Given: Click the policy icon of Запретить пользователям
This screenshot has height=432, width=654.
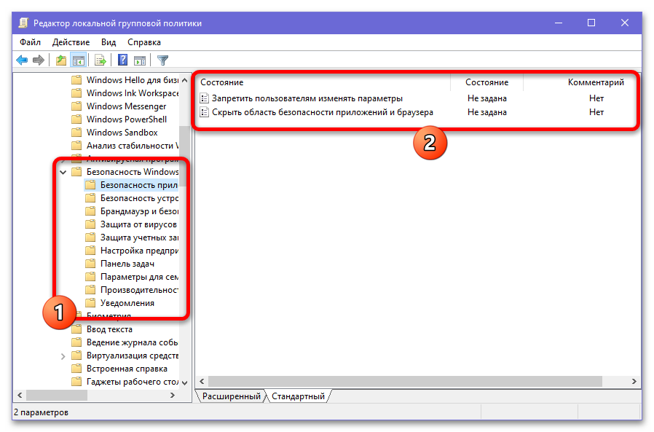Looking at the screenshot, I should tap(204, 98).
